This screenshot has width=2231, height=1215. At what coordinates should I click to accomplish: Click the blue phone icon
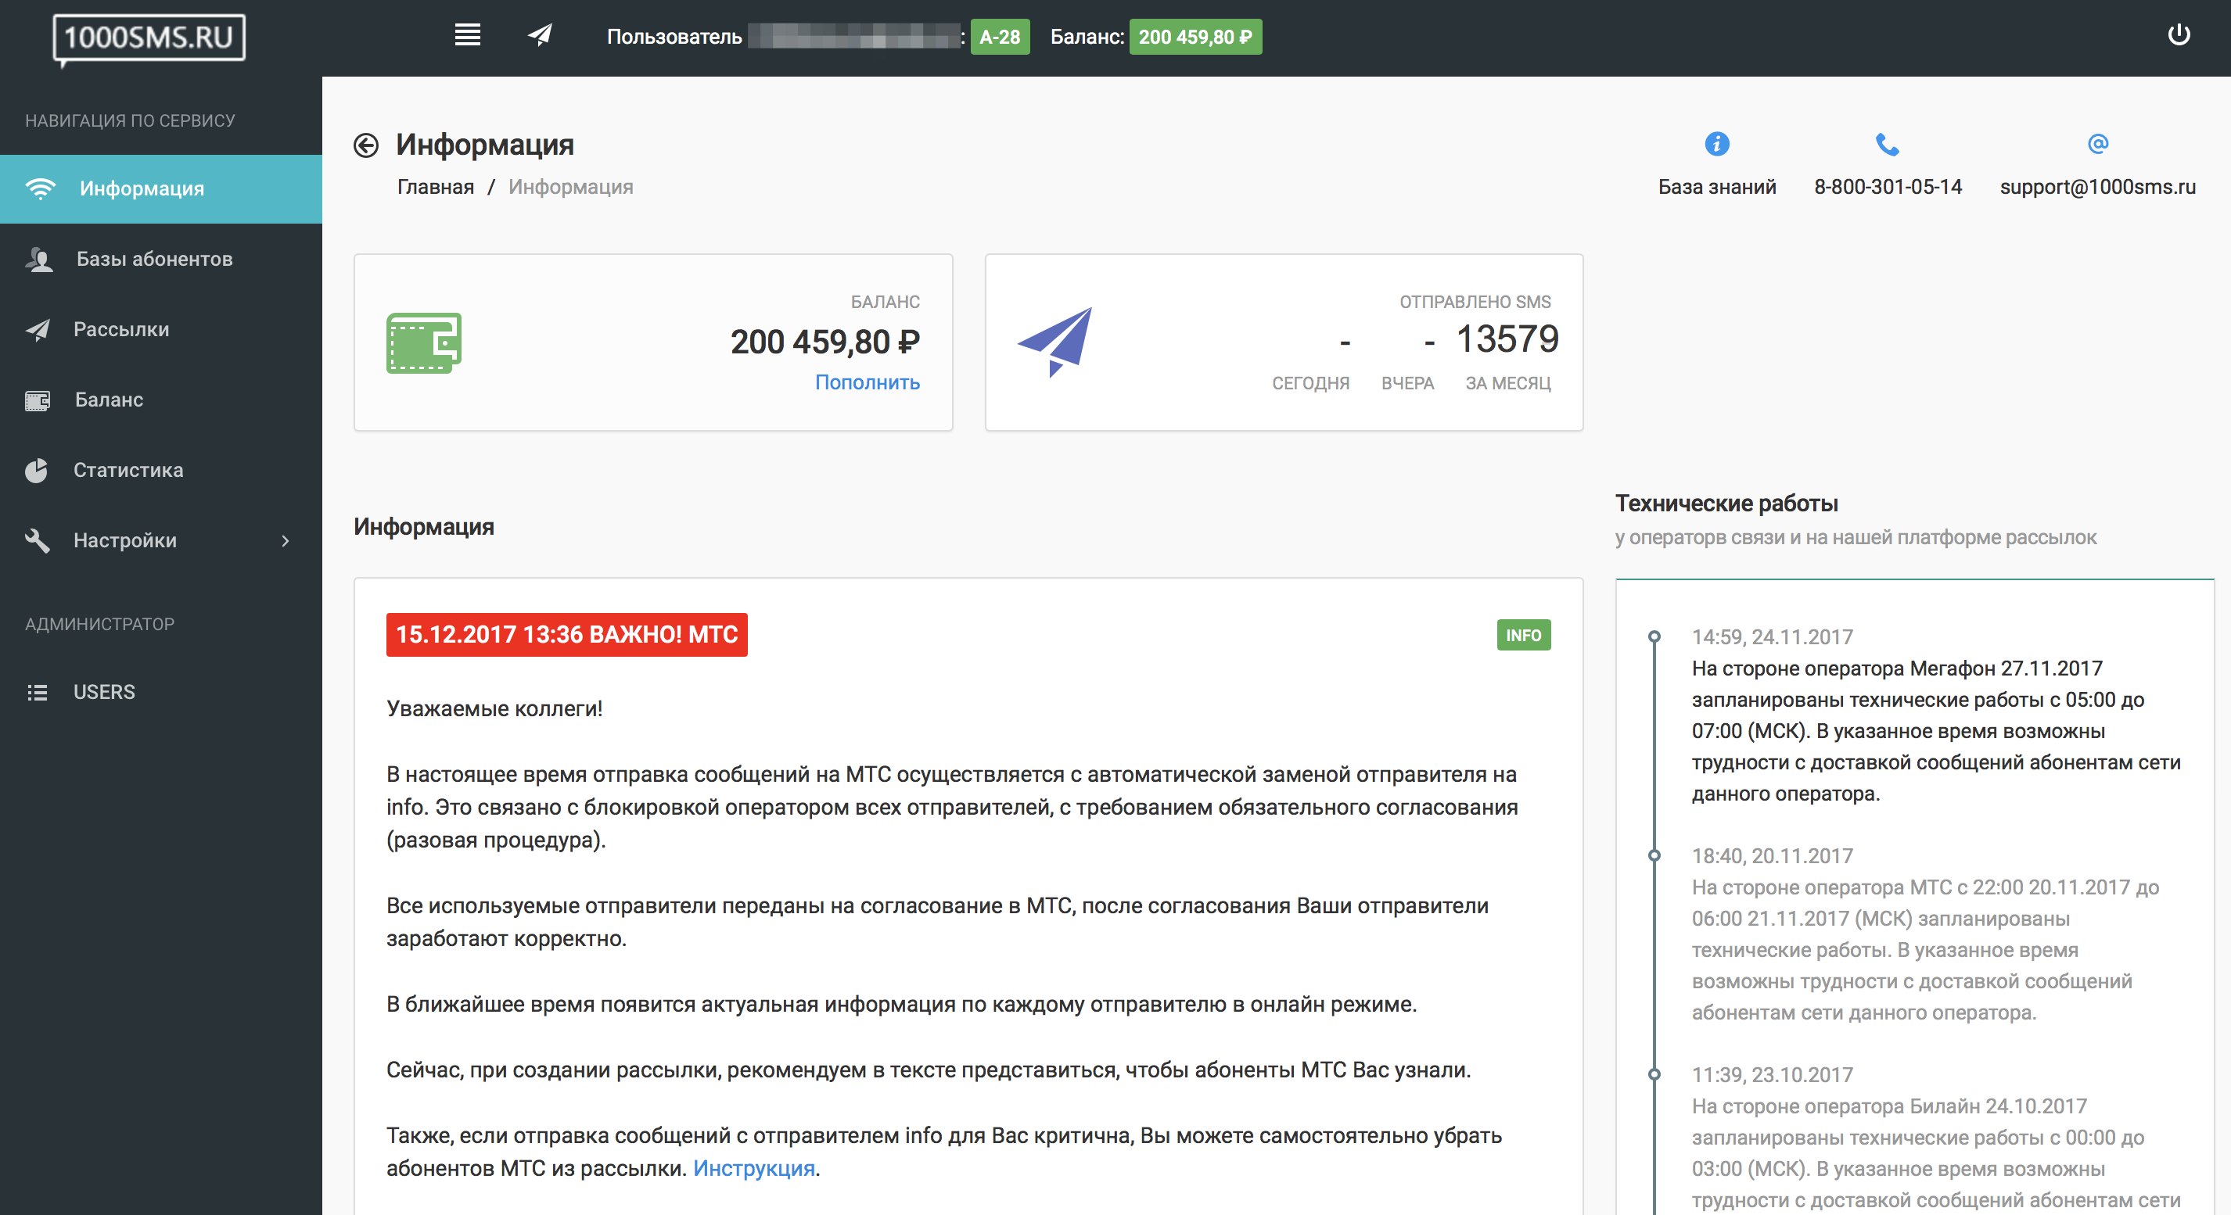tap(1886, 144)
